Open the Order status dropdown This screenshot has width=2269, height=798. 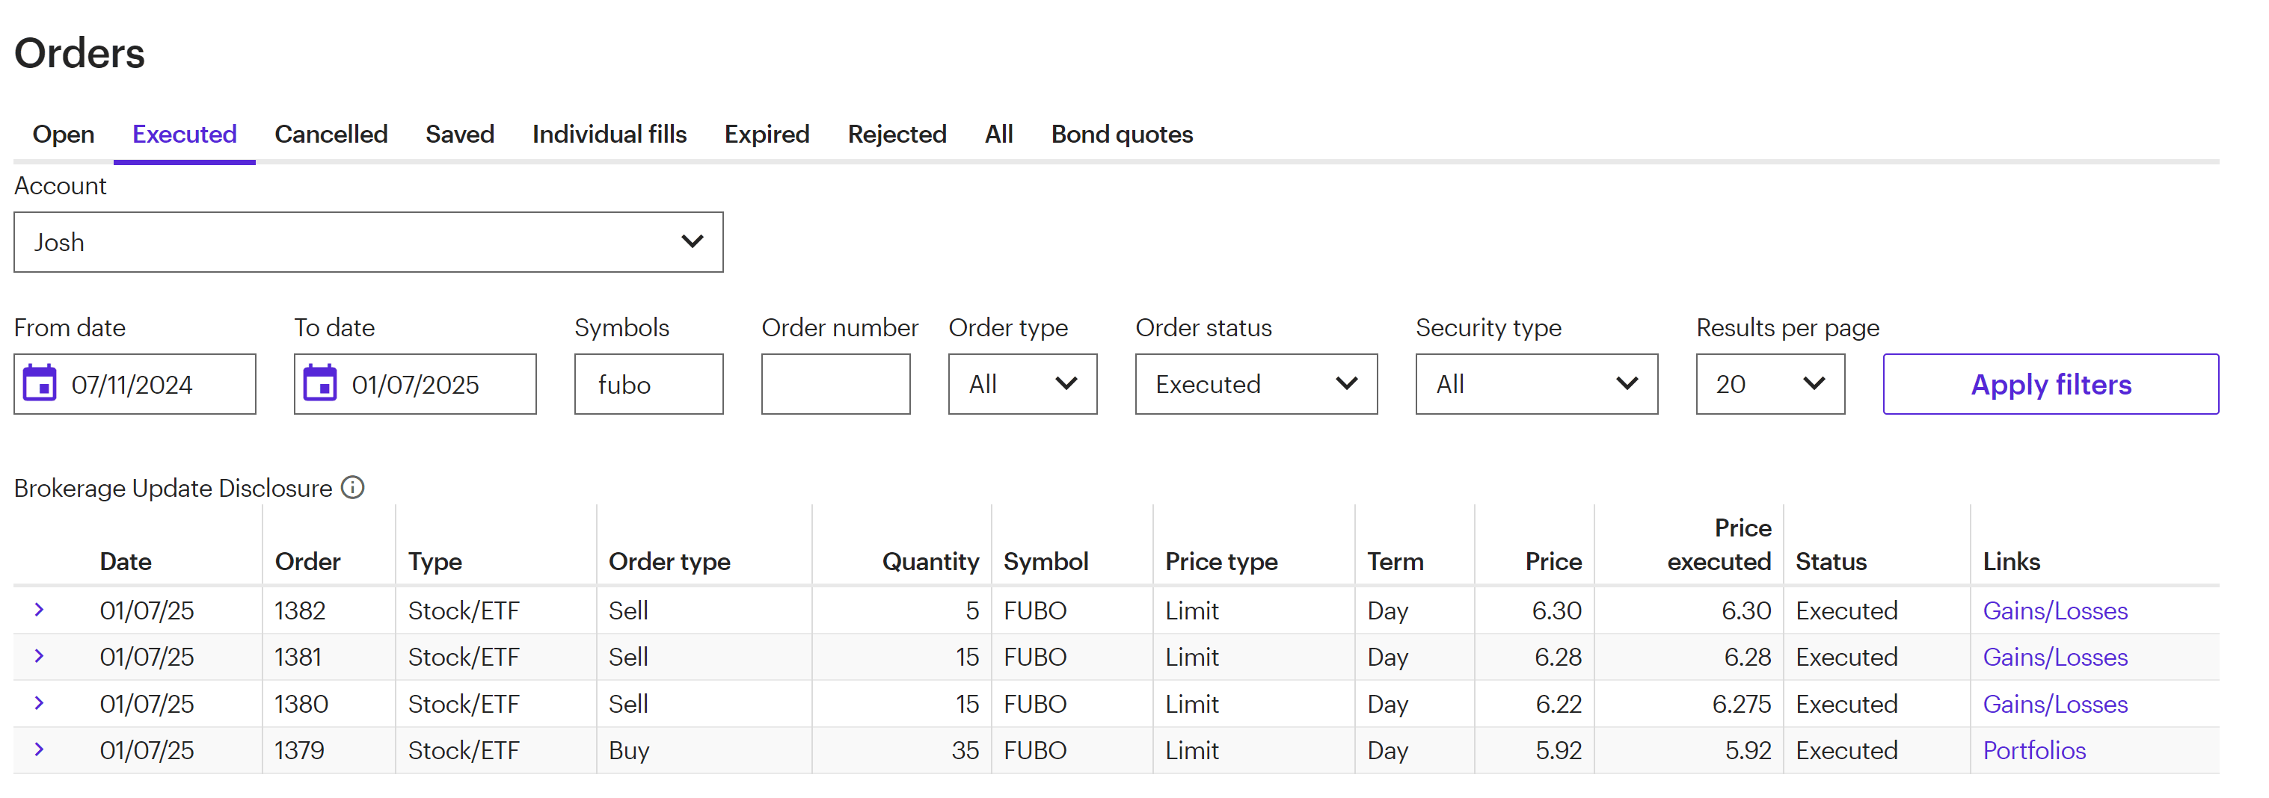(x=1255, y=385)
